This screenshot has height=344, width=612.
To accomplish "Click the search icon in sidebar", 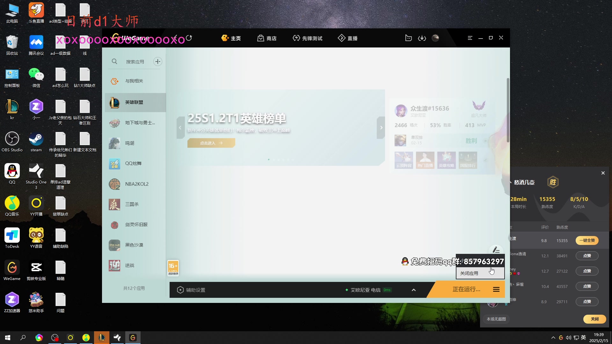I will tap(114, 61).
